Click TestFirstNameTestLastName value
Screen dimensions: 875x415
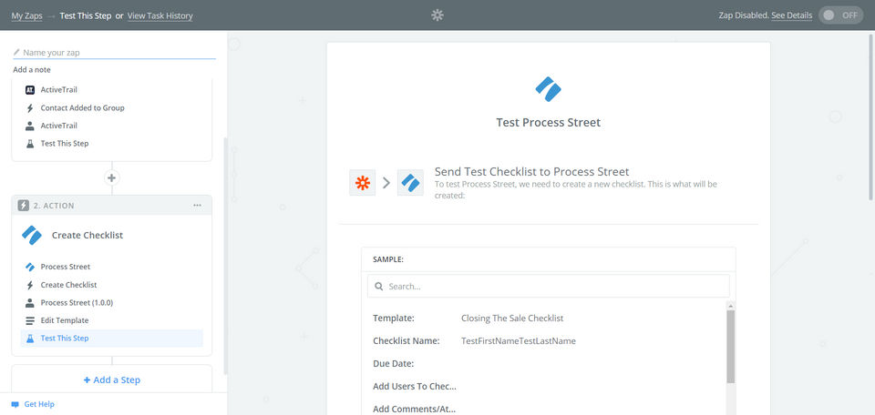(x=519, y=341)
